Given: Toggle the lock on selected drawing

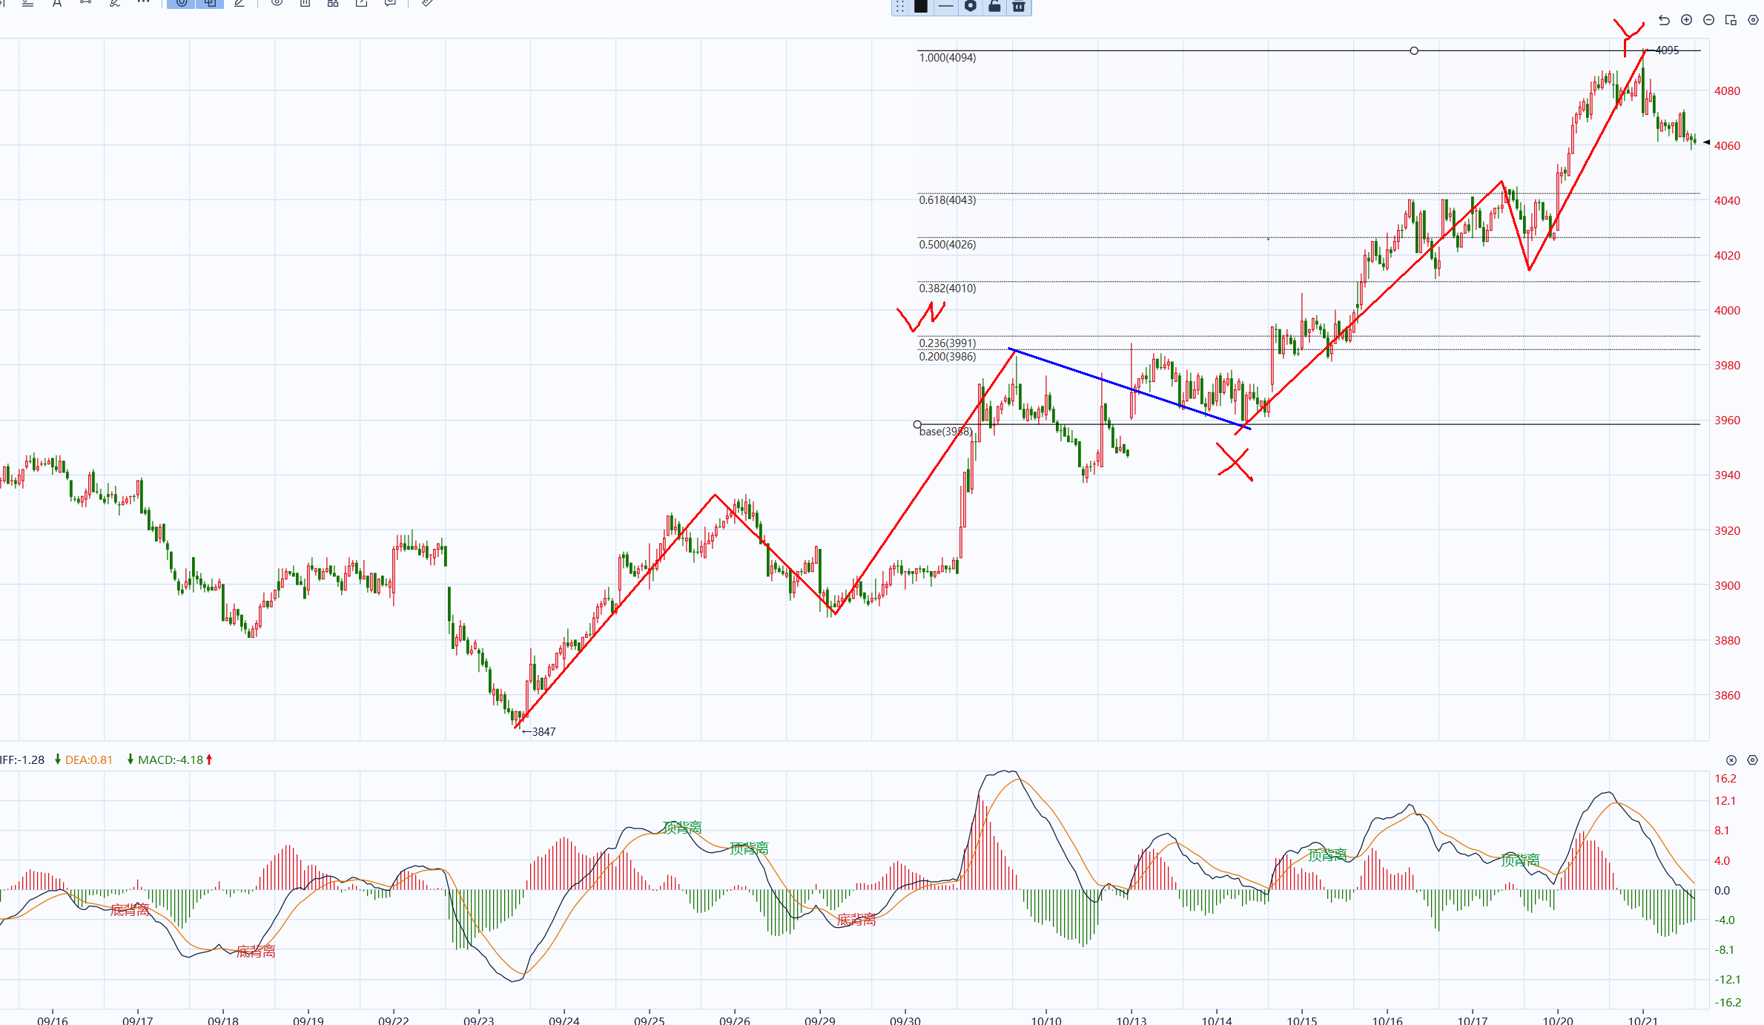Looking at the screenshot, I should click(x=994, y=6).
